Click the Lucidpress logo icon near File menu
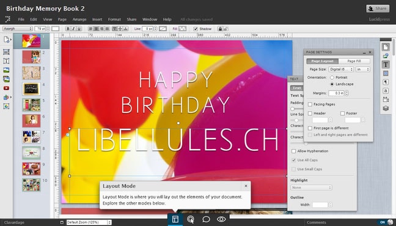This screenshot has height=226, width=396. [8, 19]
